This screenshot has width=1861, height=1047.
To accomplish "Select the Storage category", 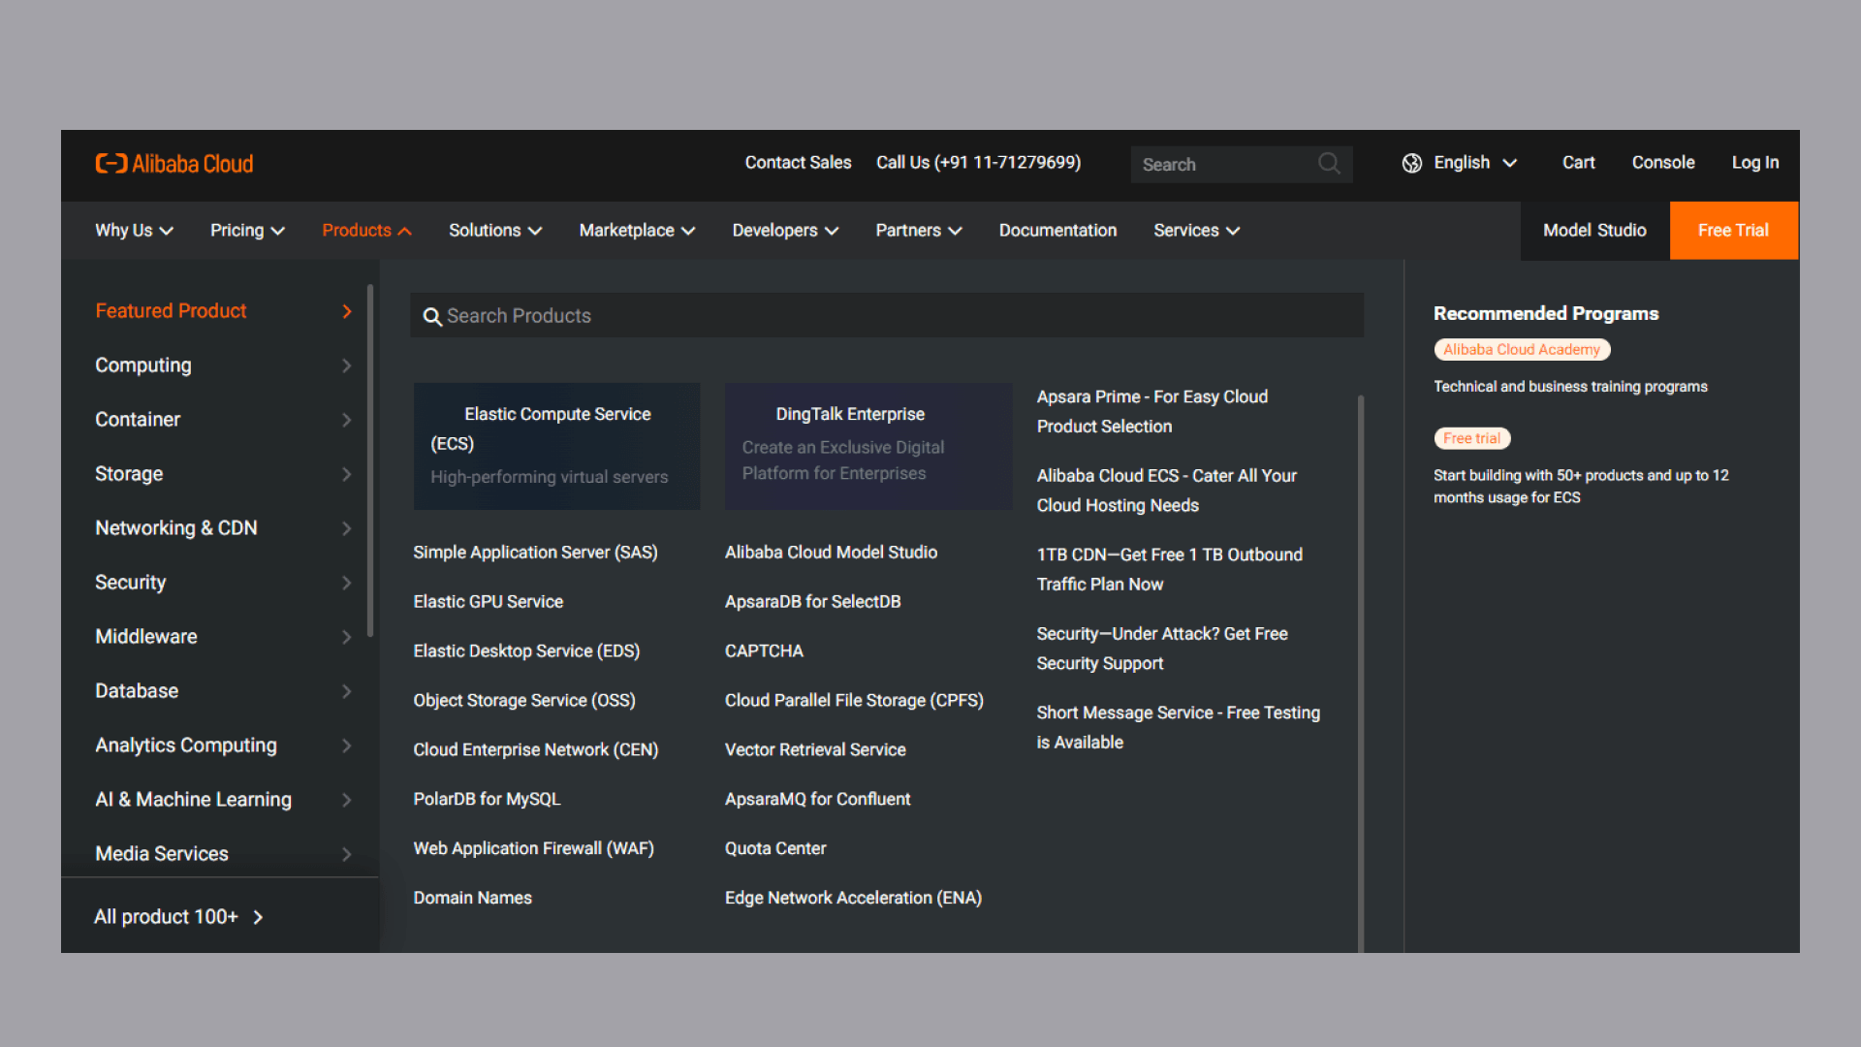I will (x=223, y=474).
